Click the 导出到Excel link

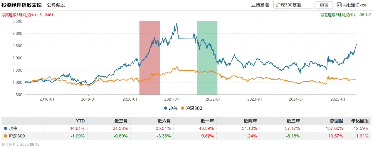tap(355, 5)
